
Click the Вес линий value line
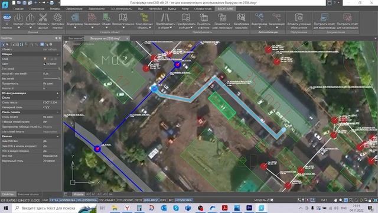[52, 79]
